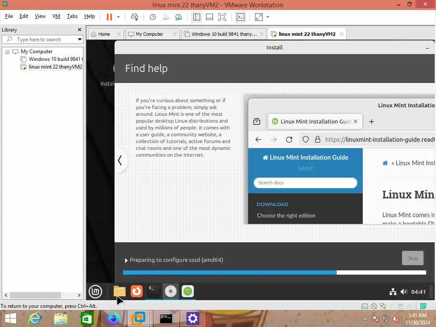Screen dimensions: 436x327
Task: Click the Action Center flag tray icon
Action: [375, 319]
